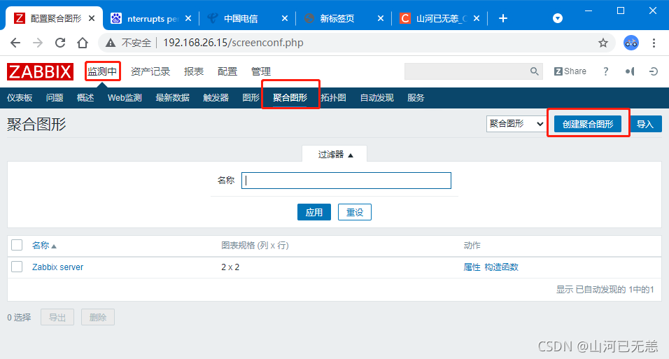The image size is (669, 359).
Task: Open the help question mark
Action: pyautogui.click(x=605, y=71)
